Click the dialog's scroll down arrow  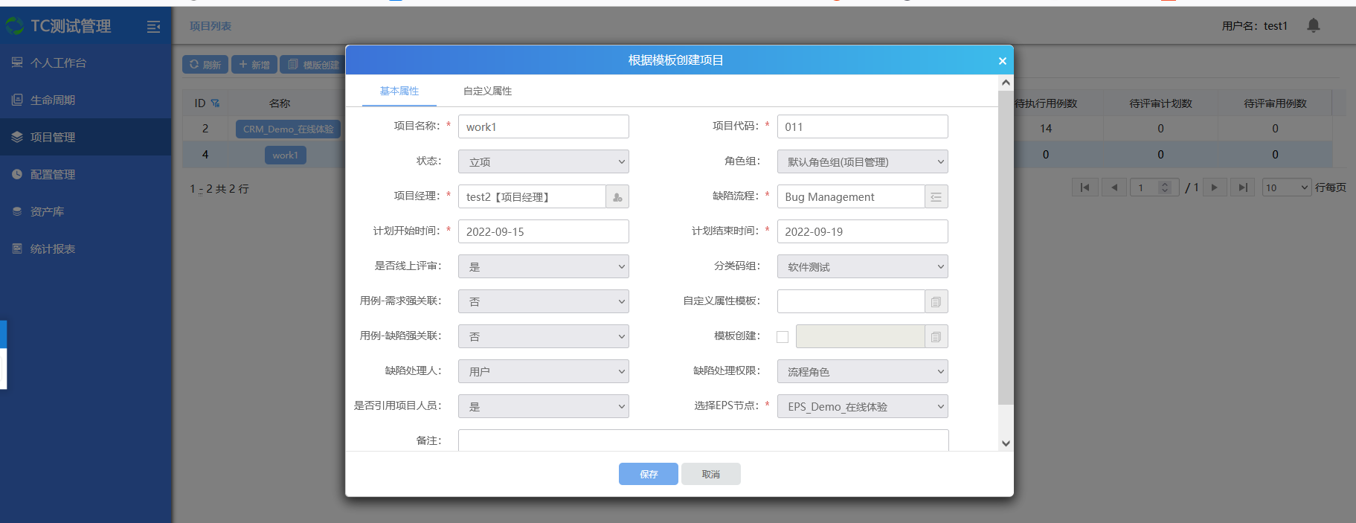tap(1006, 443)
